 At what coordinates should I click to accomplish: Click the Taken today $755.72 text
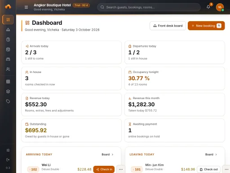click(x=142, y=110)
